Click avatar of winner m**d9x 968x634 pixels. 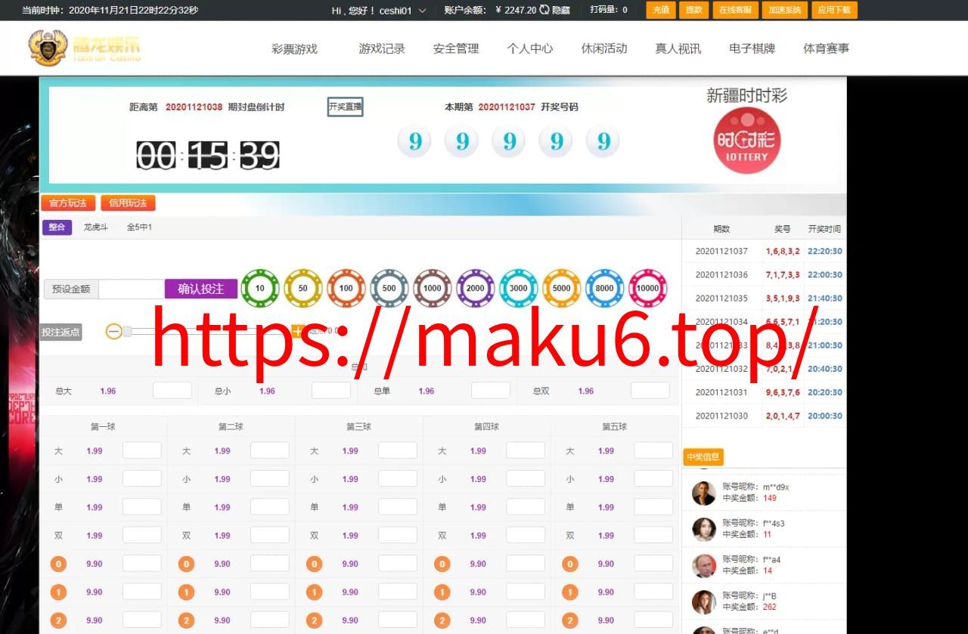coord(704,493)
